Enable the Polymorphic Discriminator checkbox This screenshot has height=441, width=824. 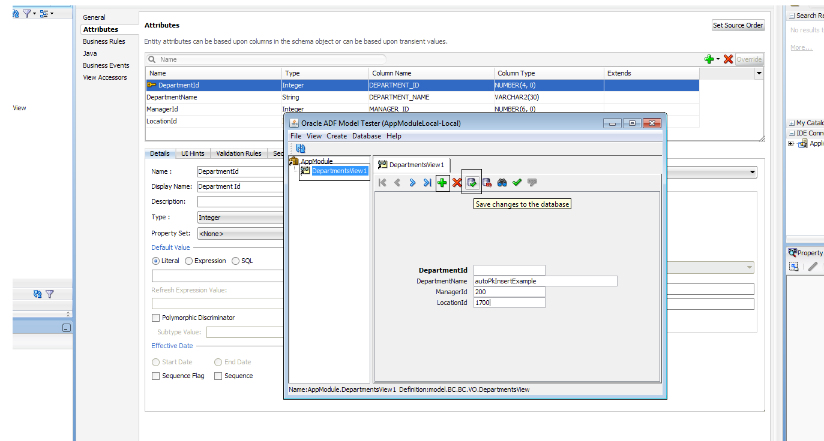pos(155,318)
